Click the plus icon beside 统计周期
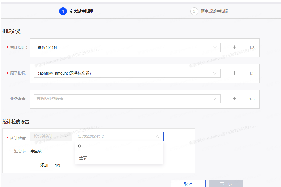Screen dimensions: 281x187 pyautogui.click(x=234, y=47)
